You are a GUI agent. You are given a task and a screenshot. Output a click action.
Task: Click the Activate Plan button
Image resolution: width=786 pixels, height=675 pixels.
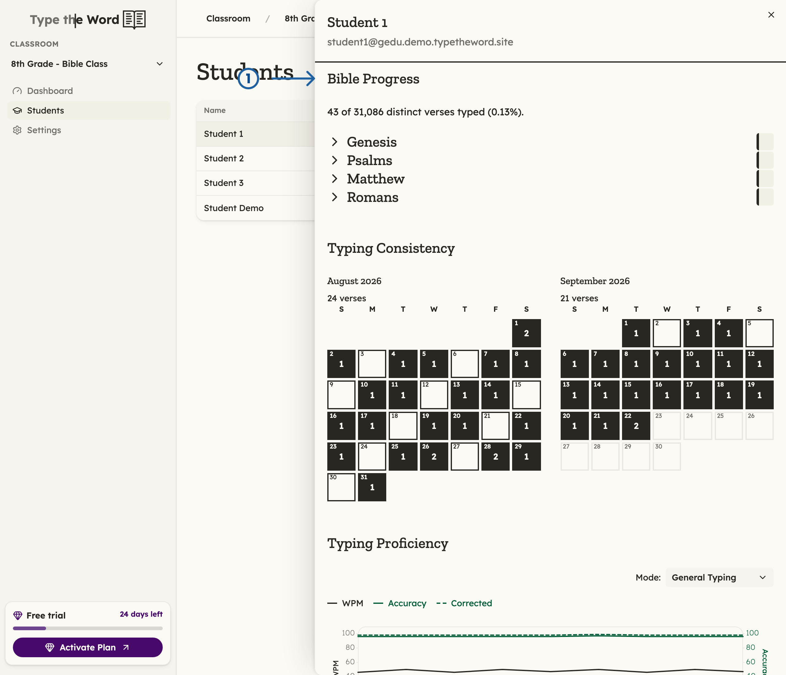pos(88,647)
